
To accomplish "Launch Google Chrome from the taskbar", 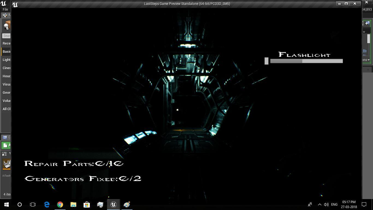I will (60, 205).
